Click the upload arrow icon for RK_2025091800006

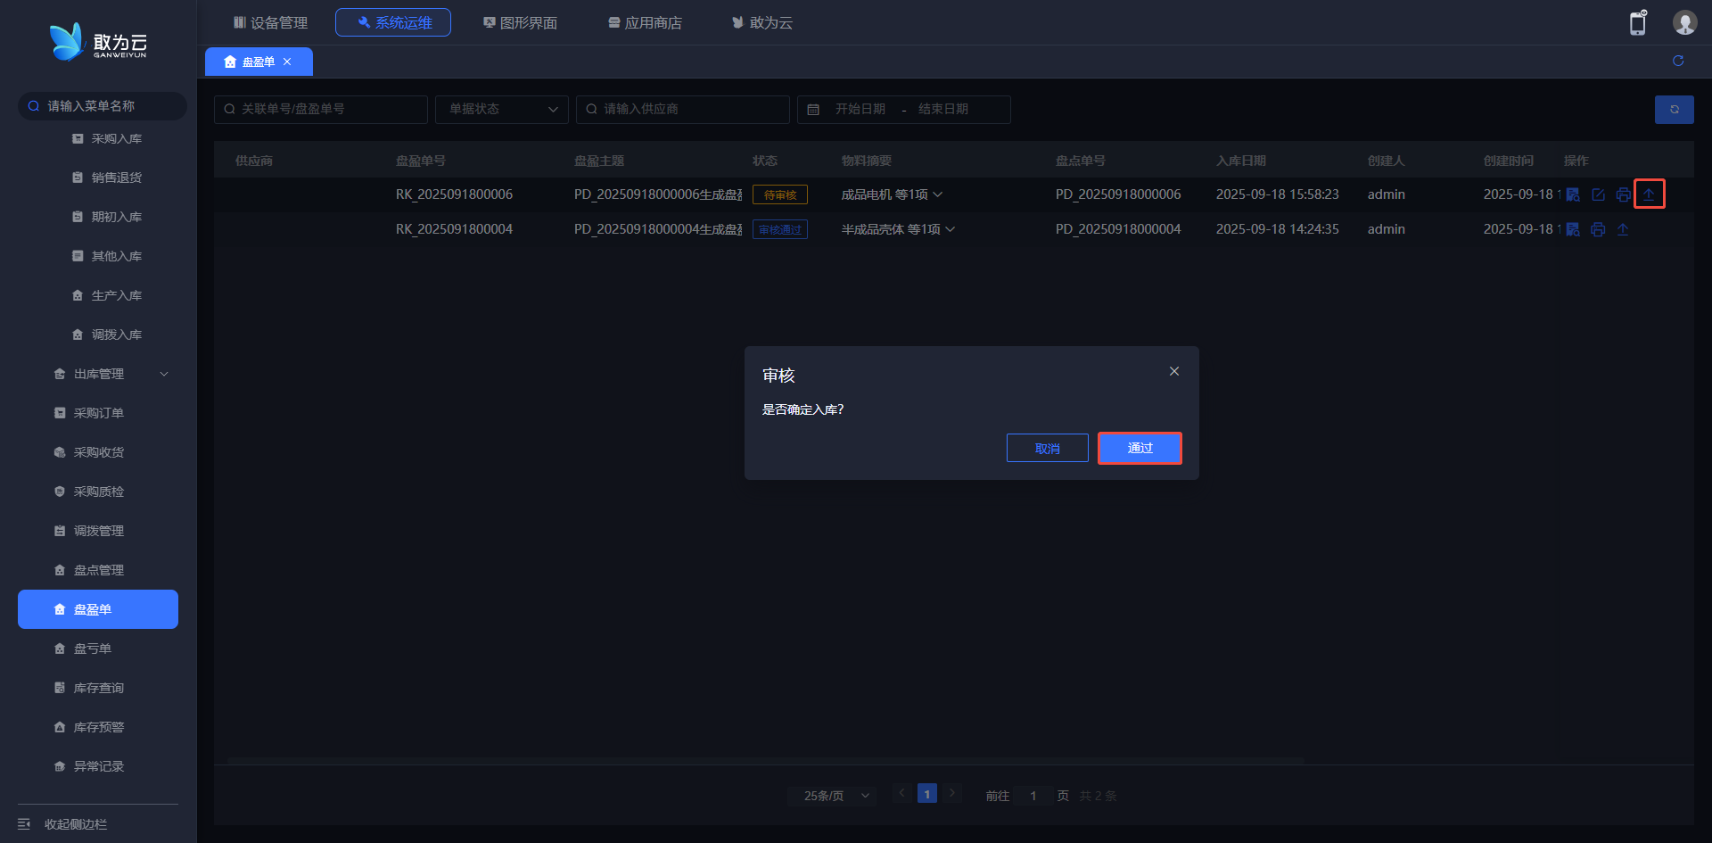(1649, 194)
